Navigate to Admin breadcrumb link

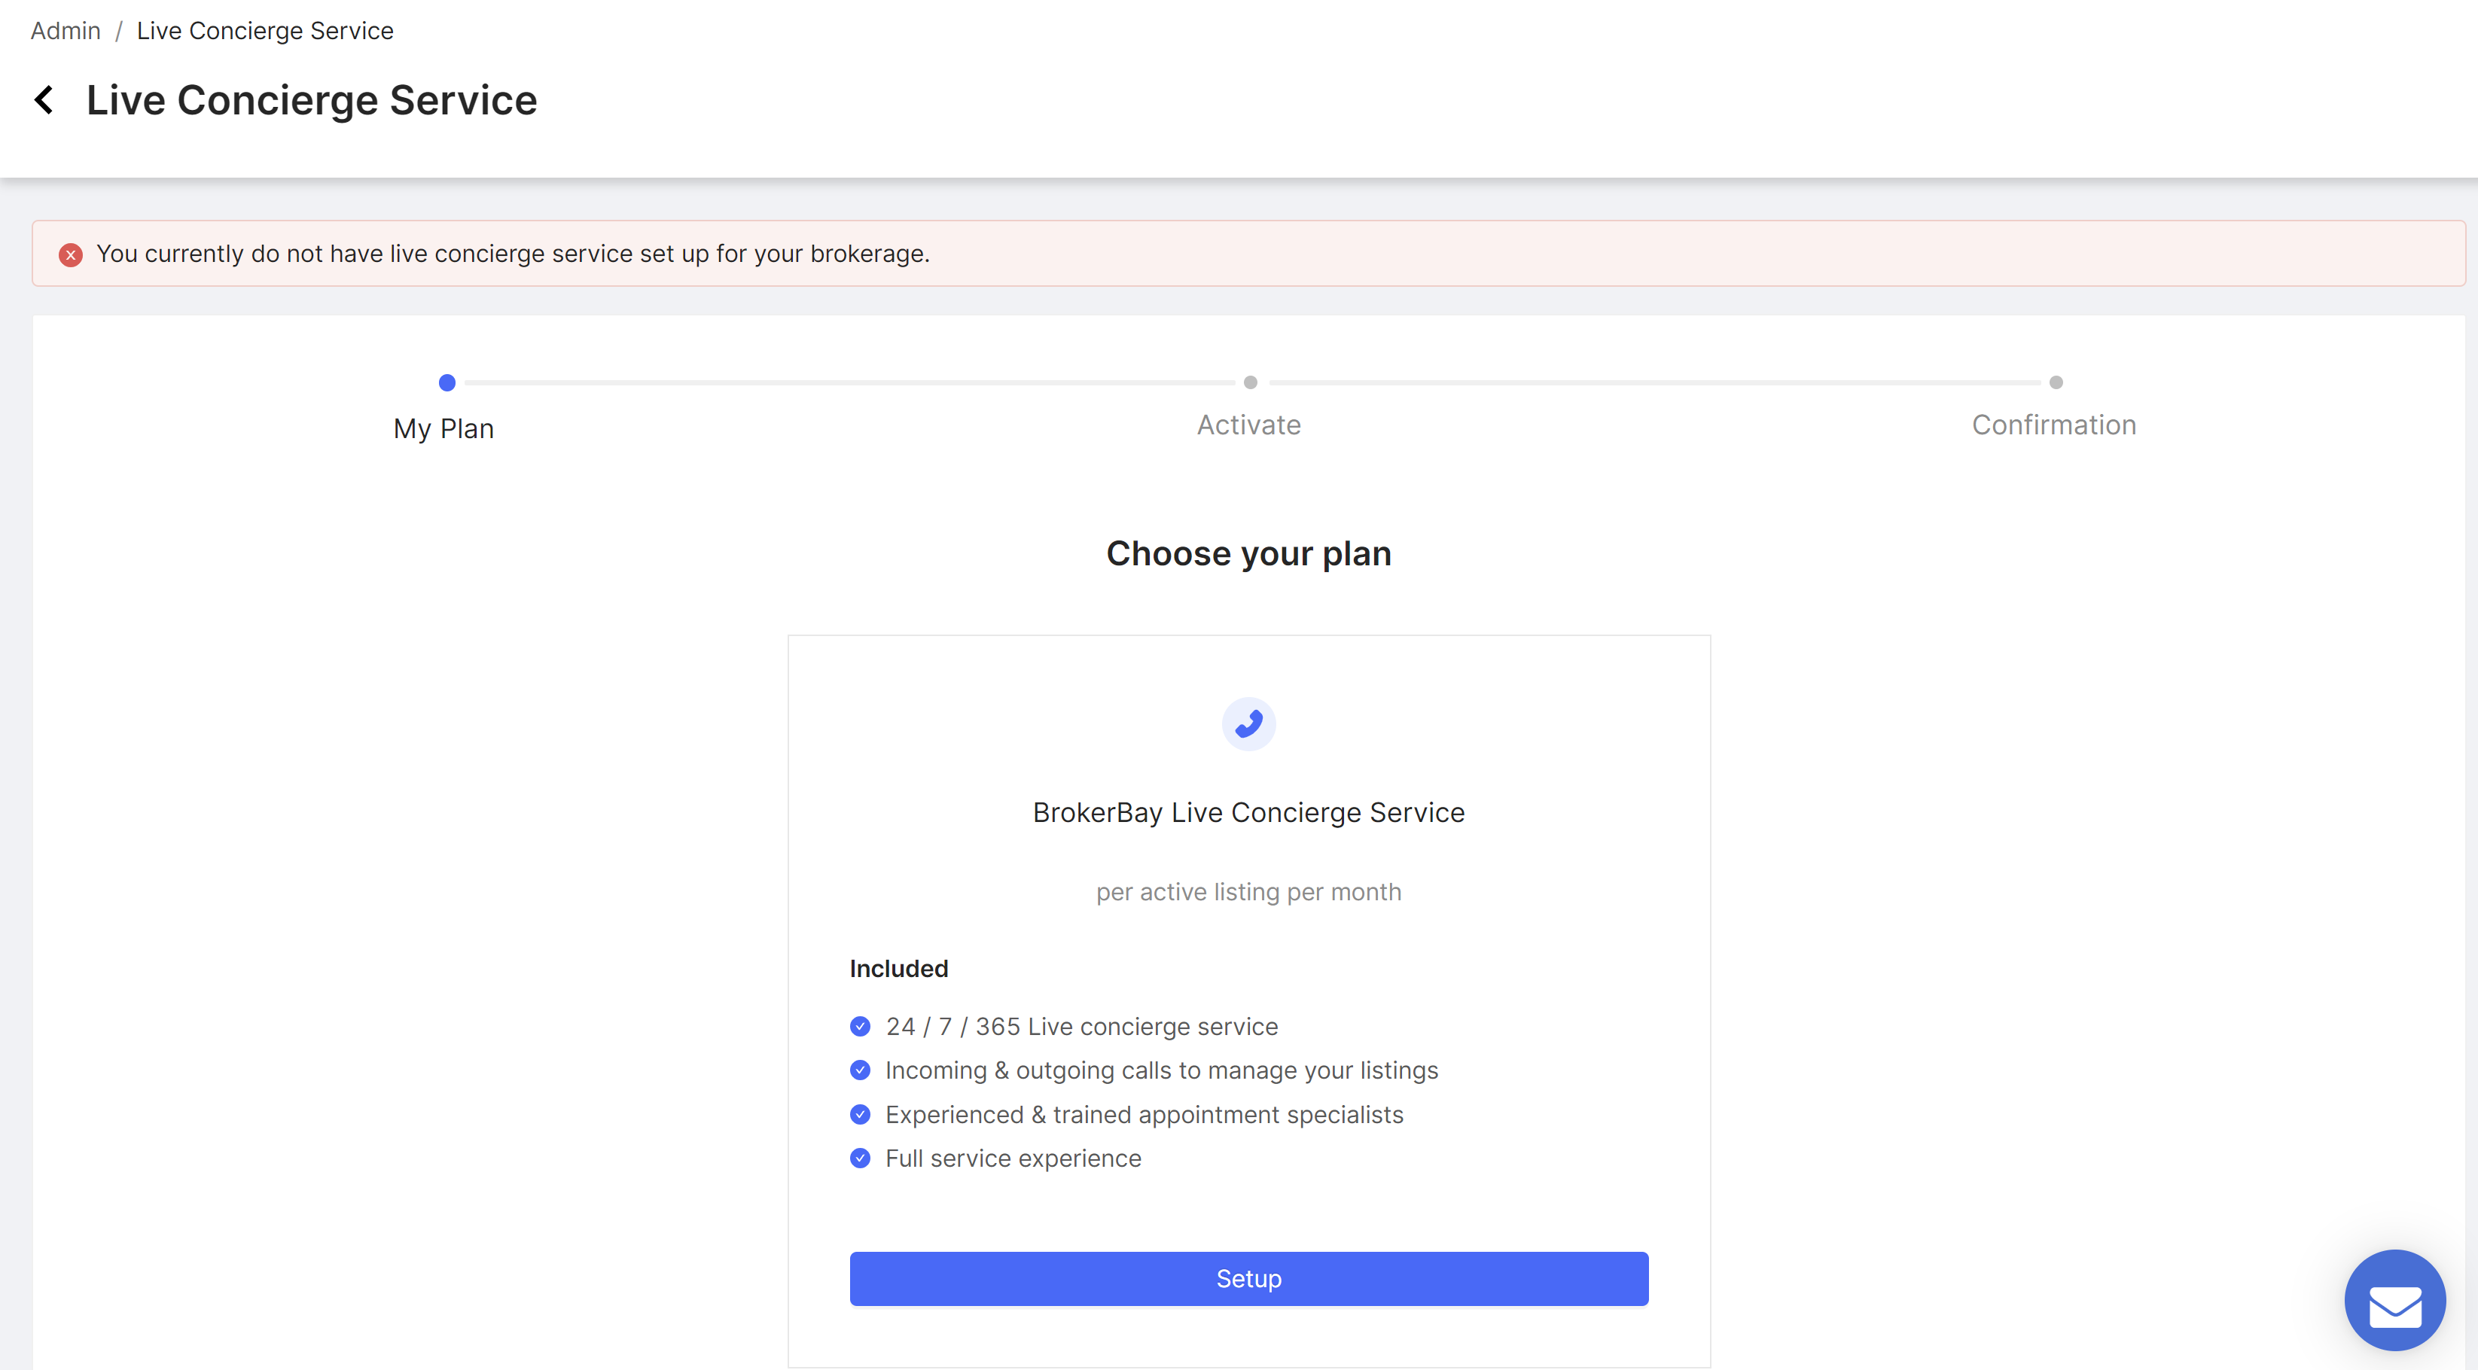pos(66,31)
